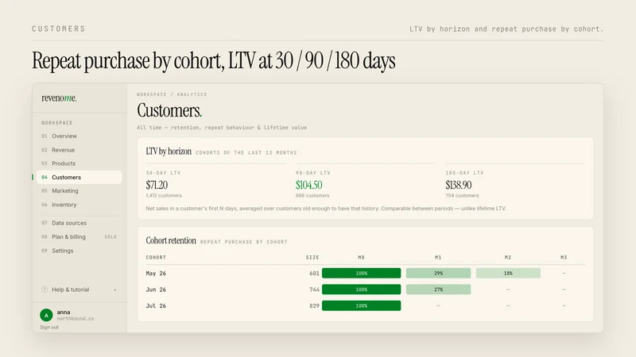Viewport: 636px width, 357px height.
Task: Click the Sign out link
Action: 49,327
